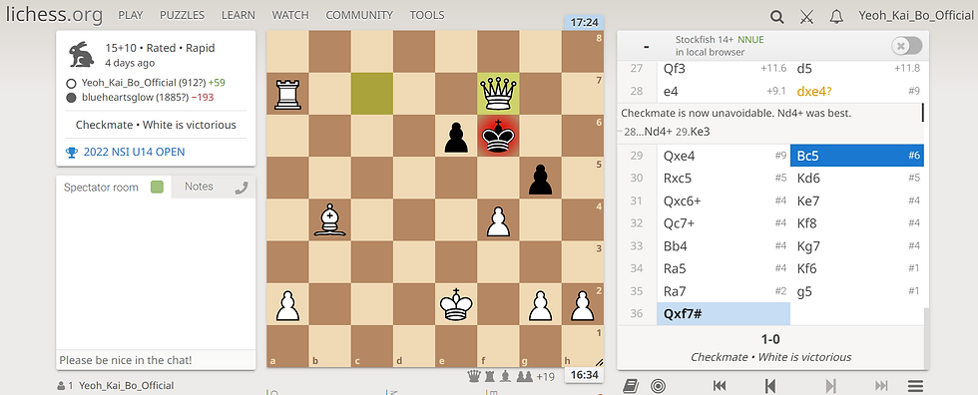
Task: Select move 29 Qxe4
Action: click(x=724, y=156)
